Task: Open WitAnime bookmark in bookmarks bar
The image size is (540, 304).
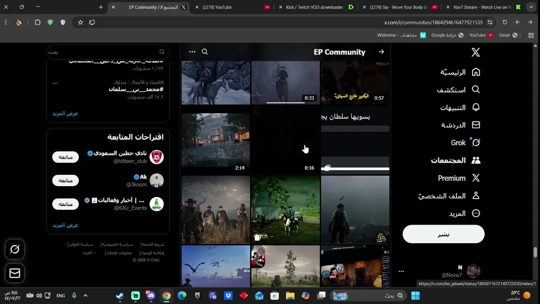Action: [402, 35]
